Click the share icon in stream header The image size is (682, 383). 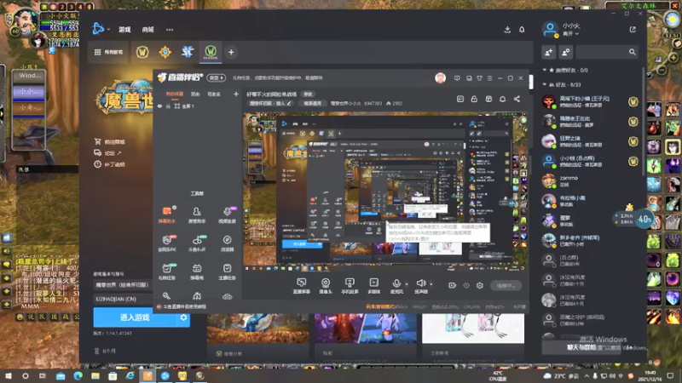[517, 99]
